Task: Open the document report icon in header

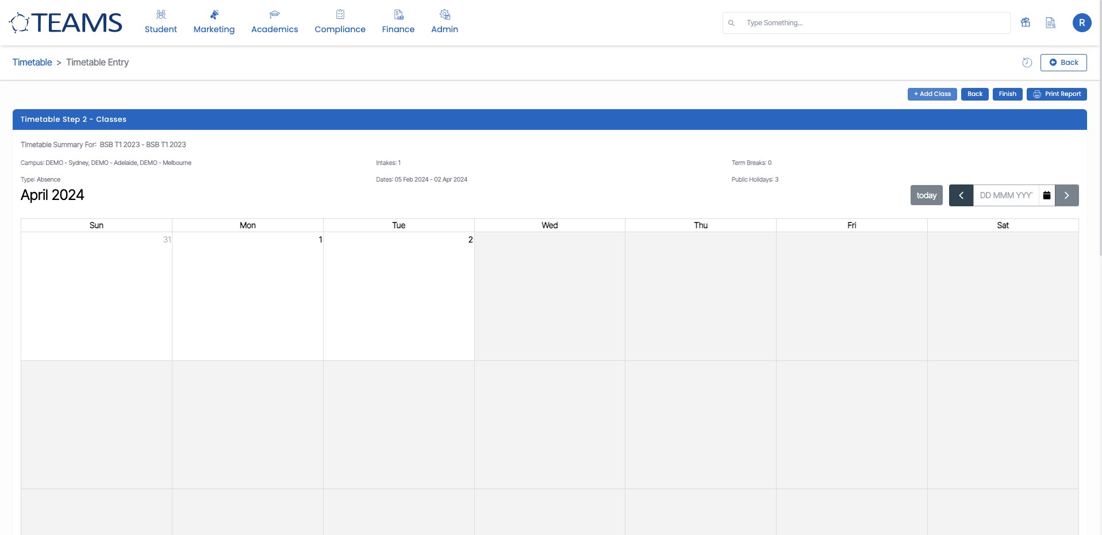Action: (1050, 22)
